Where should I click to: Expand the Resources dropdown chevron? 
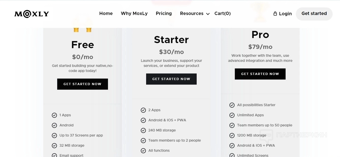(208, 14)
